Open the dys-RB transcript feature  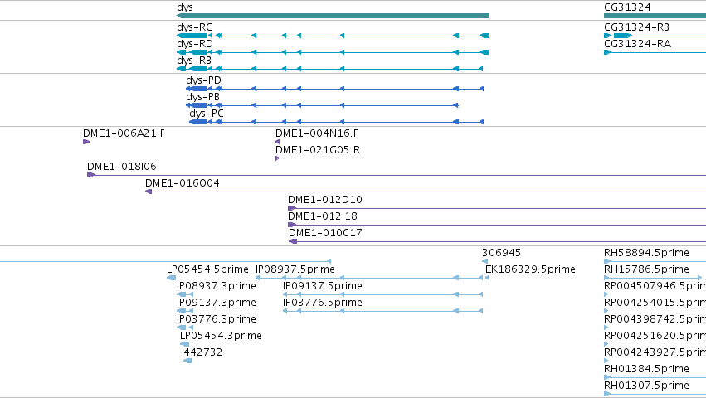(x=329, y=69)
